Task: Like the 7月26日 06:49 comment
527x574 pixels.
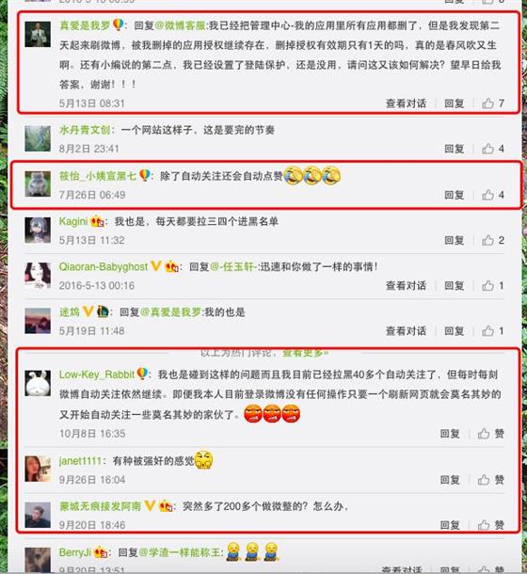Action: click(492, 195)
